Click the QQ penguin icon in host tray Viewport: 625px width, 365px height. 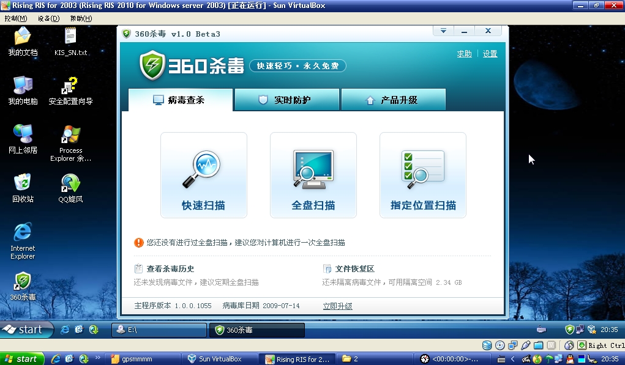point(571,359)
